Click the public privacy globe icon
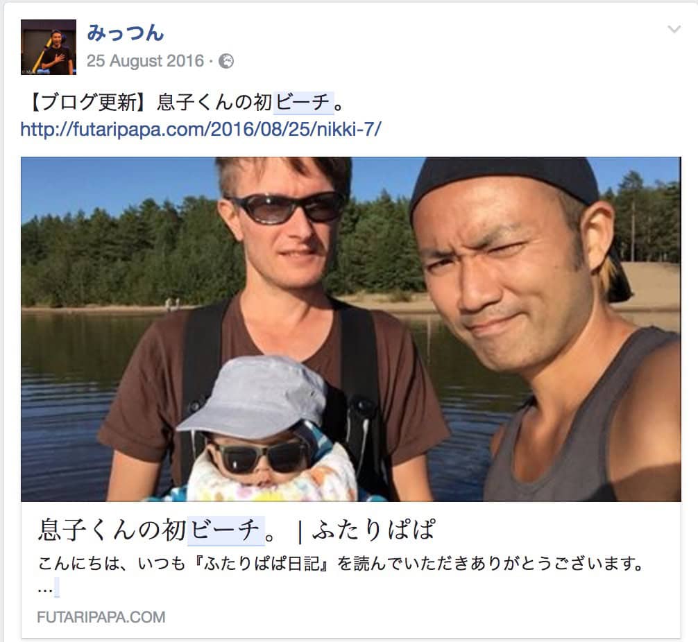Image resolution: width=698 pixels, height=642 pixels. coord(226,61)
